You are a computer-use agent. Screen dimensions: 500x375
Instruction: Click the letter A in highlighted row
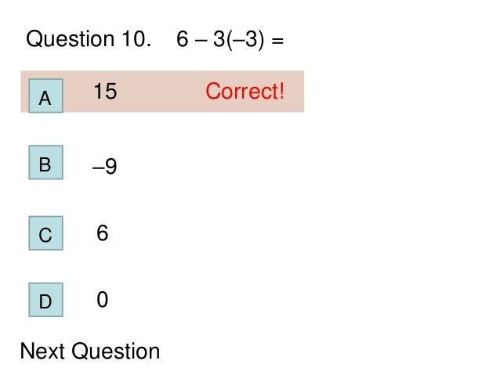click(45, 98)
